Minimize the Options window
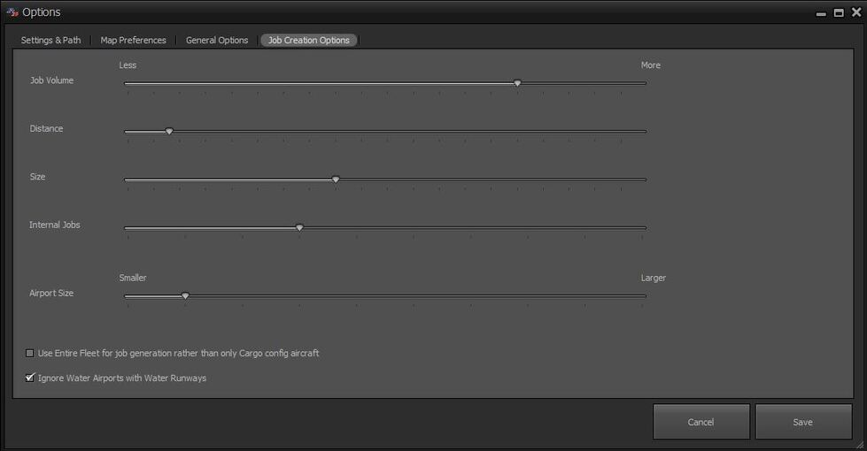This screenshot has height=451, width=867. 821,13
